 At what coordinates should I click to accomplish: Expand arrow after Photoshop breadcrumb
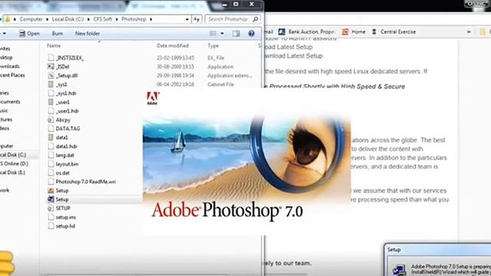pos(151,19)
